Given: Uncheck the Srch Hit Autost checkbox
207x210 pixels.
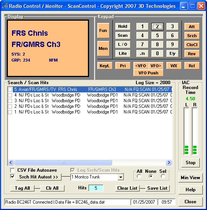Looking at the screenshot, I should tap(12, 177).
